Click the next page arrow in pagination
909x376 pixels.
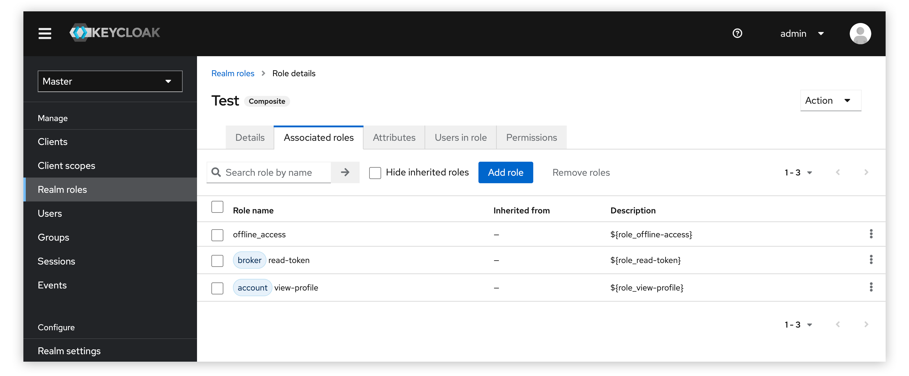(x=867, y=172)
